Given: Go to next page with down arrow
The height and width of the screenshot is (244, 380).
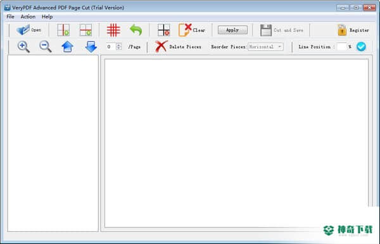Looking at the screenshot, I should [91, 46].
